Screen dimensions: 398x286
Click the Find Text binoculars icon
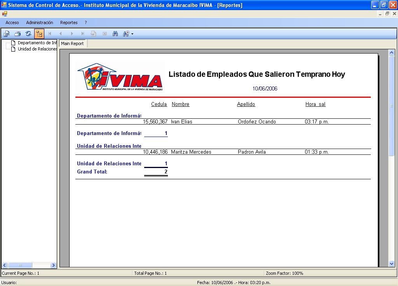(x=115, y=34)
